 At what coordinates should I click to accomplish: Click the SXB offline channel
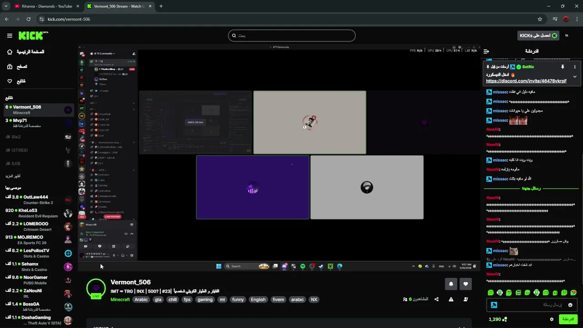click(x=38, y=164)
